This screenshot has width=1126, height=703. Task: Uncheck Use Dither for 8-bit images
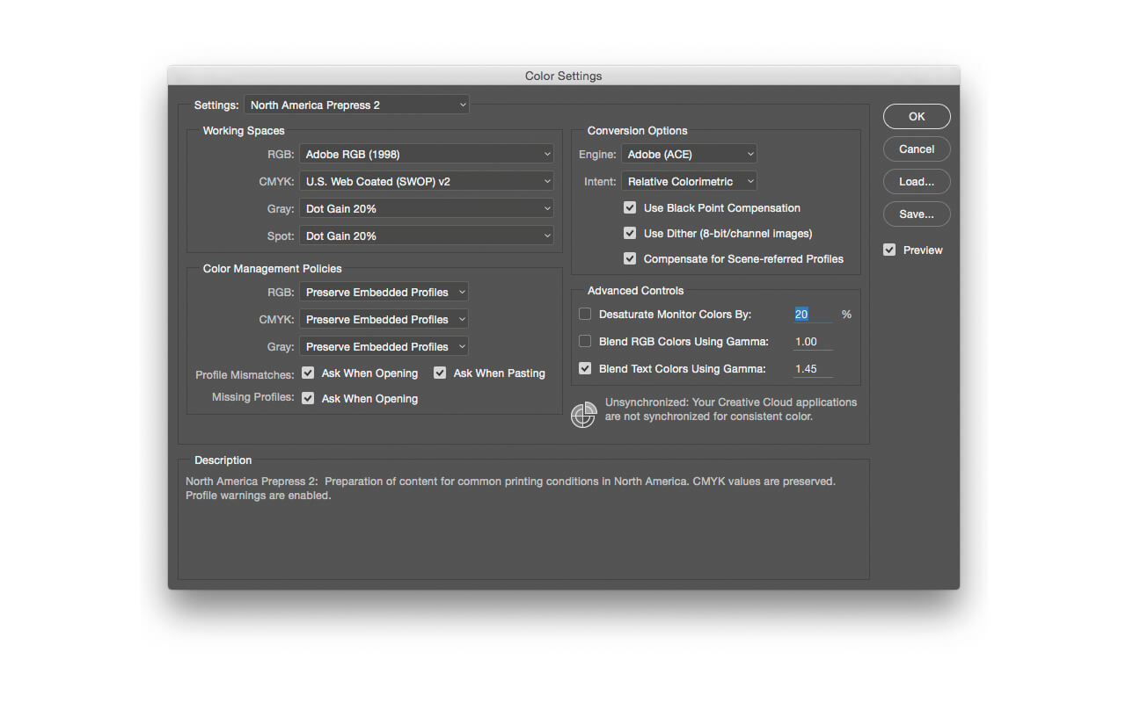pyautogui.click(x=630, y=234)
